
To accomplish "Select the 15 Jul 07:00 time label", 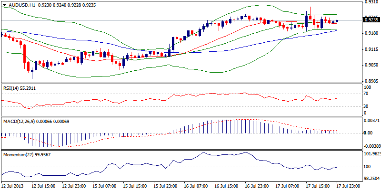I will pyautogui.click(x=104, y=186).
